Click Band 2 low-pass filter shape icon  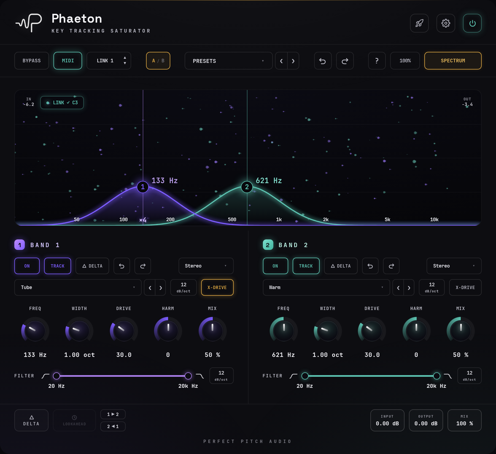[x=448, y=376]
